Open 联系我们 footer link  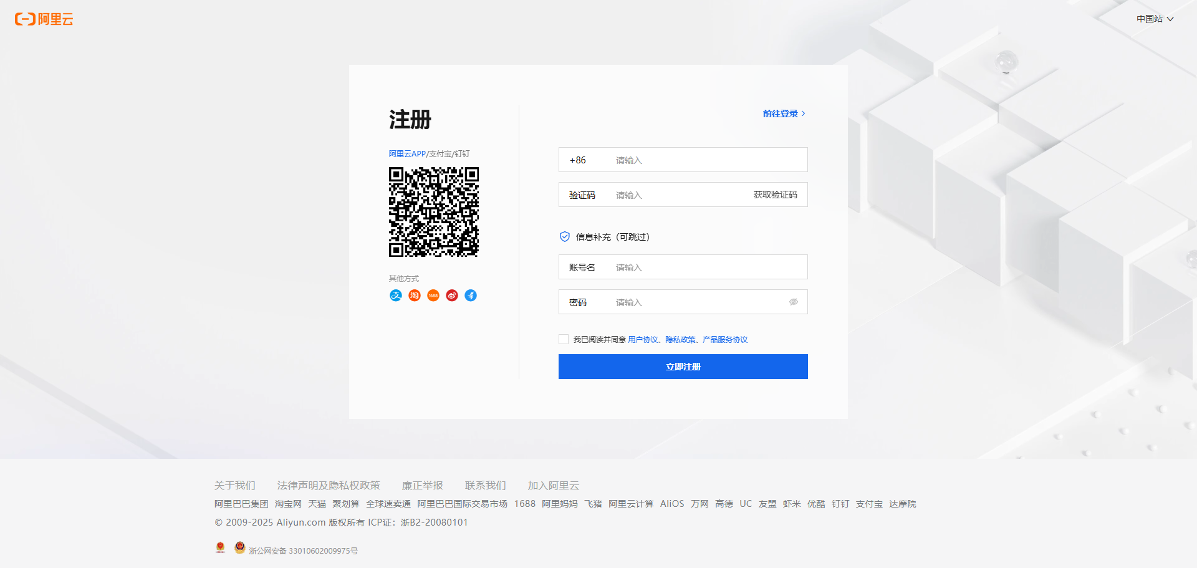point(486,485)
